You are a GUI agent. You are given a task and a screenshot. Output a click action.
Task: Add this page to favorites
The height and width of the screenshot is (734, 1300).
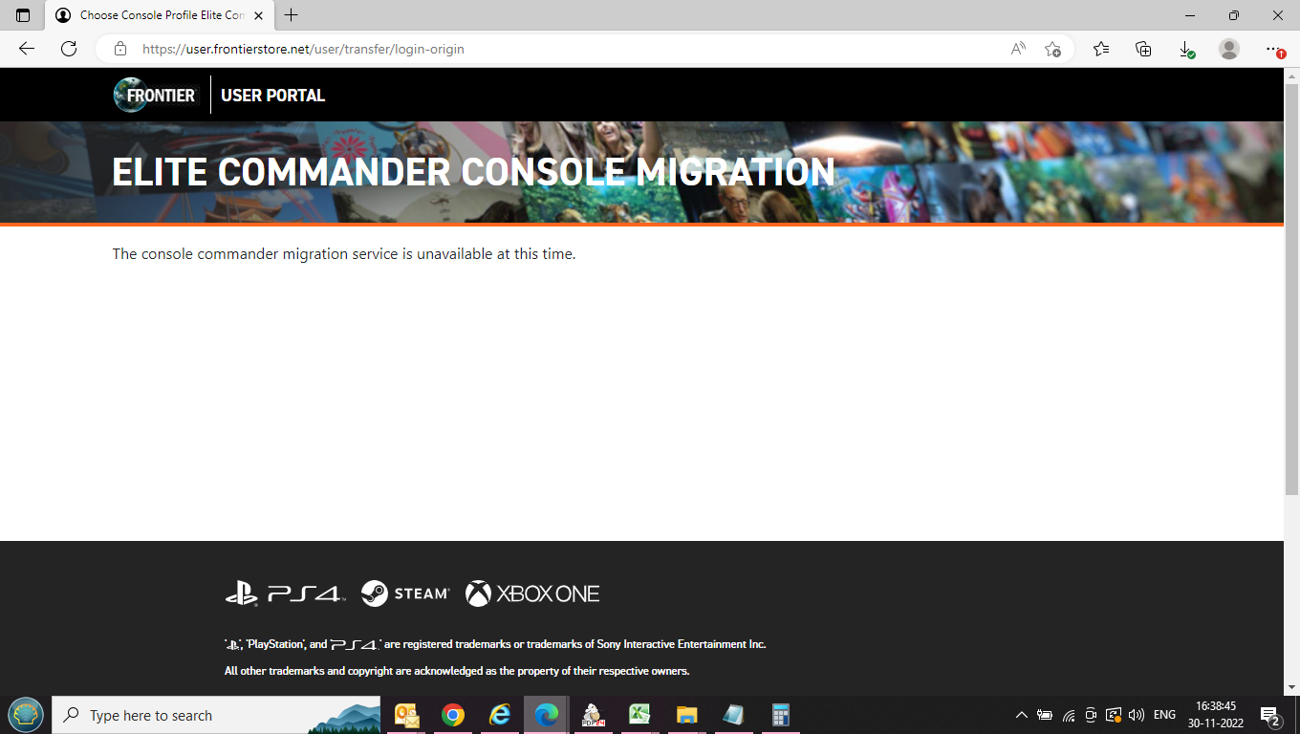[x=1052, y=49]
